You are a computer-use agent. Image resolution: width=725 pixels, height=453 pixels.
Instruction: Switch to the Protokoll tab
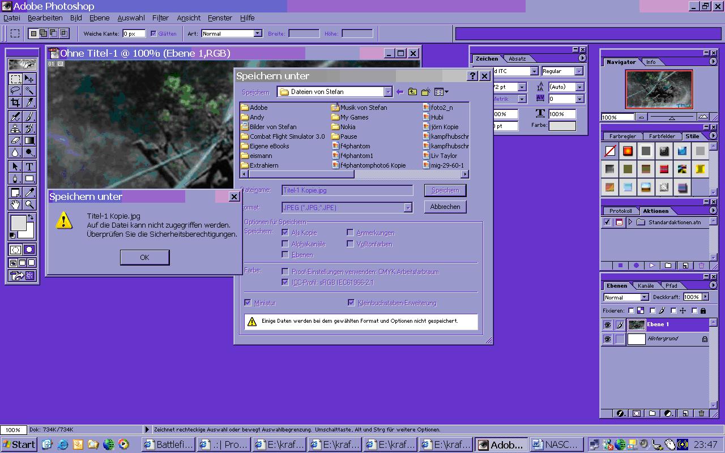[621, 211]
